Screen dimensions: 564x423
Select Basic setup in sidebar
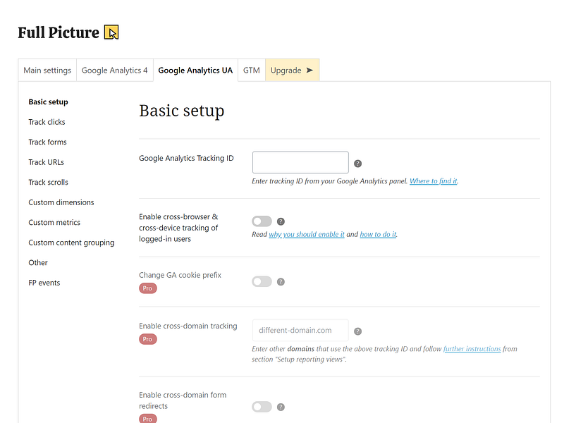click(x=48, y=102)
